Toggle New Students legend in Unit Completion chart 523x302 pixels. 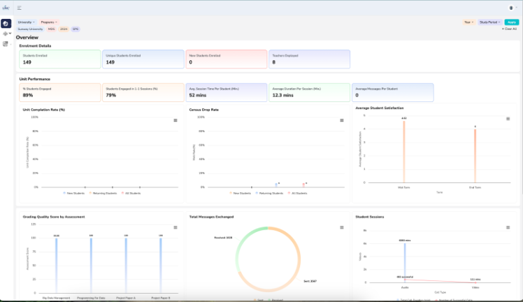[73, 194]
